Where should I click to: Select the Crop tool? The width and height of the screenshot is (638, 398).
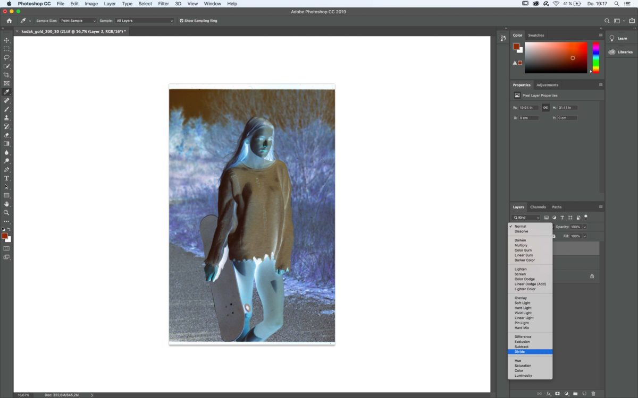pos(6,75)
